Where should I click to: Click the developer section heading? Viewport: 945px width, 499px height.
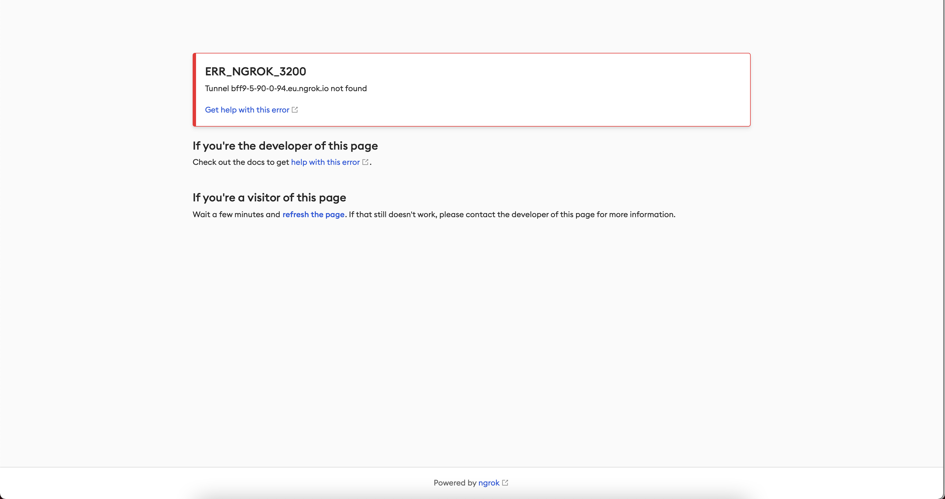[285, 146]
